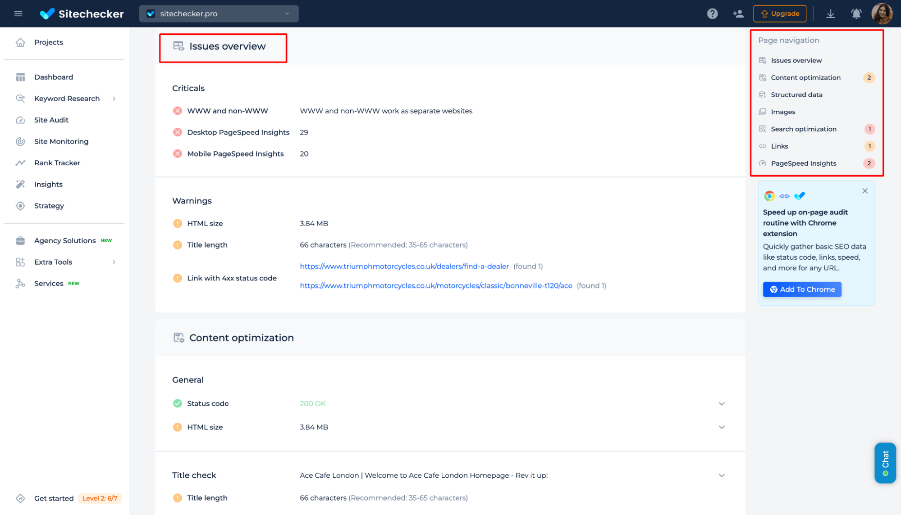This screenshot has height=515, width=901.
Task: Click the Strategy icon in sidebar
Action: click(x=20, y=206)
